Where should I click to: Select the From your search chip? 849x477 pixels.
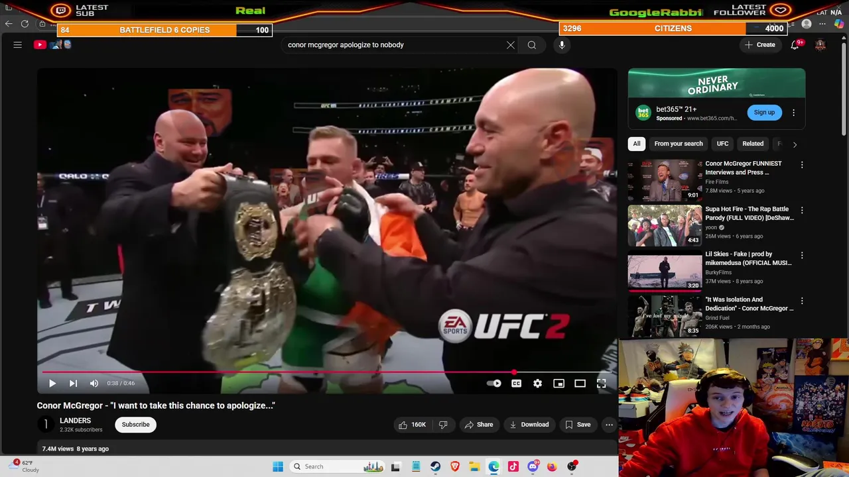coord(679,144)
